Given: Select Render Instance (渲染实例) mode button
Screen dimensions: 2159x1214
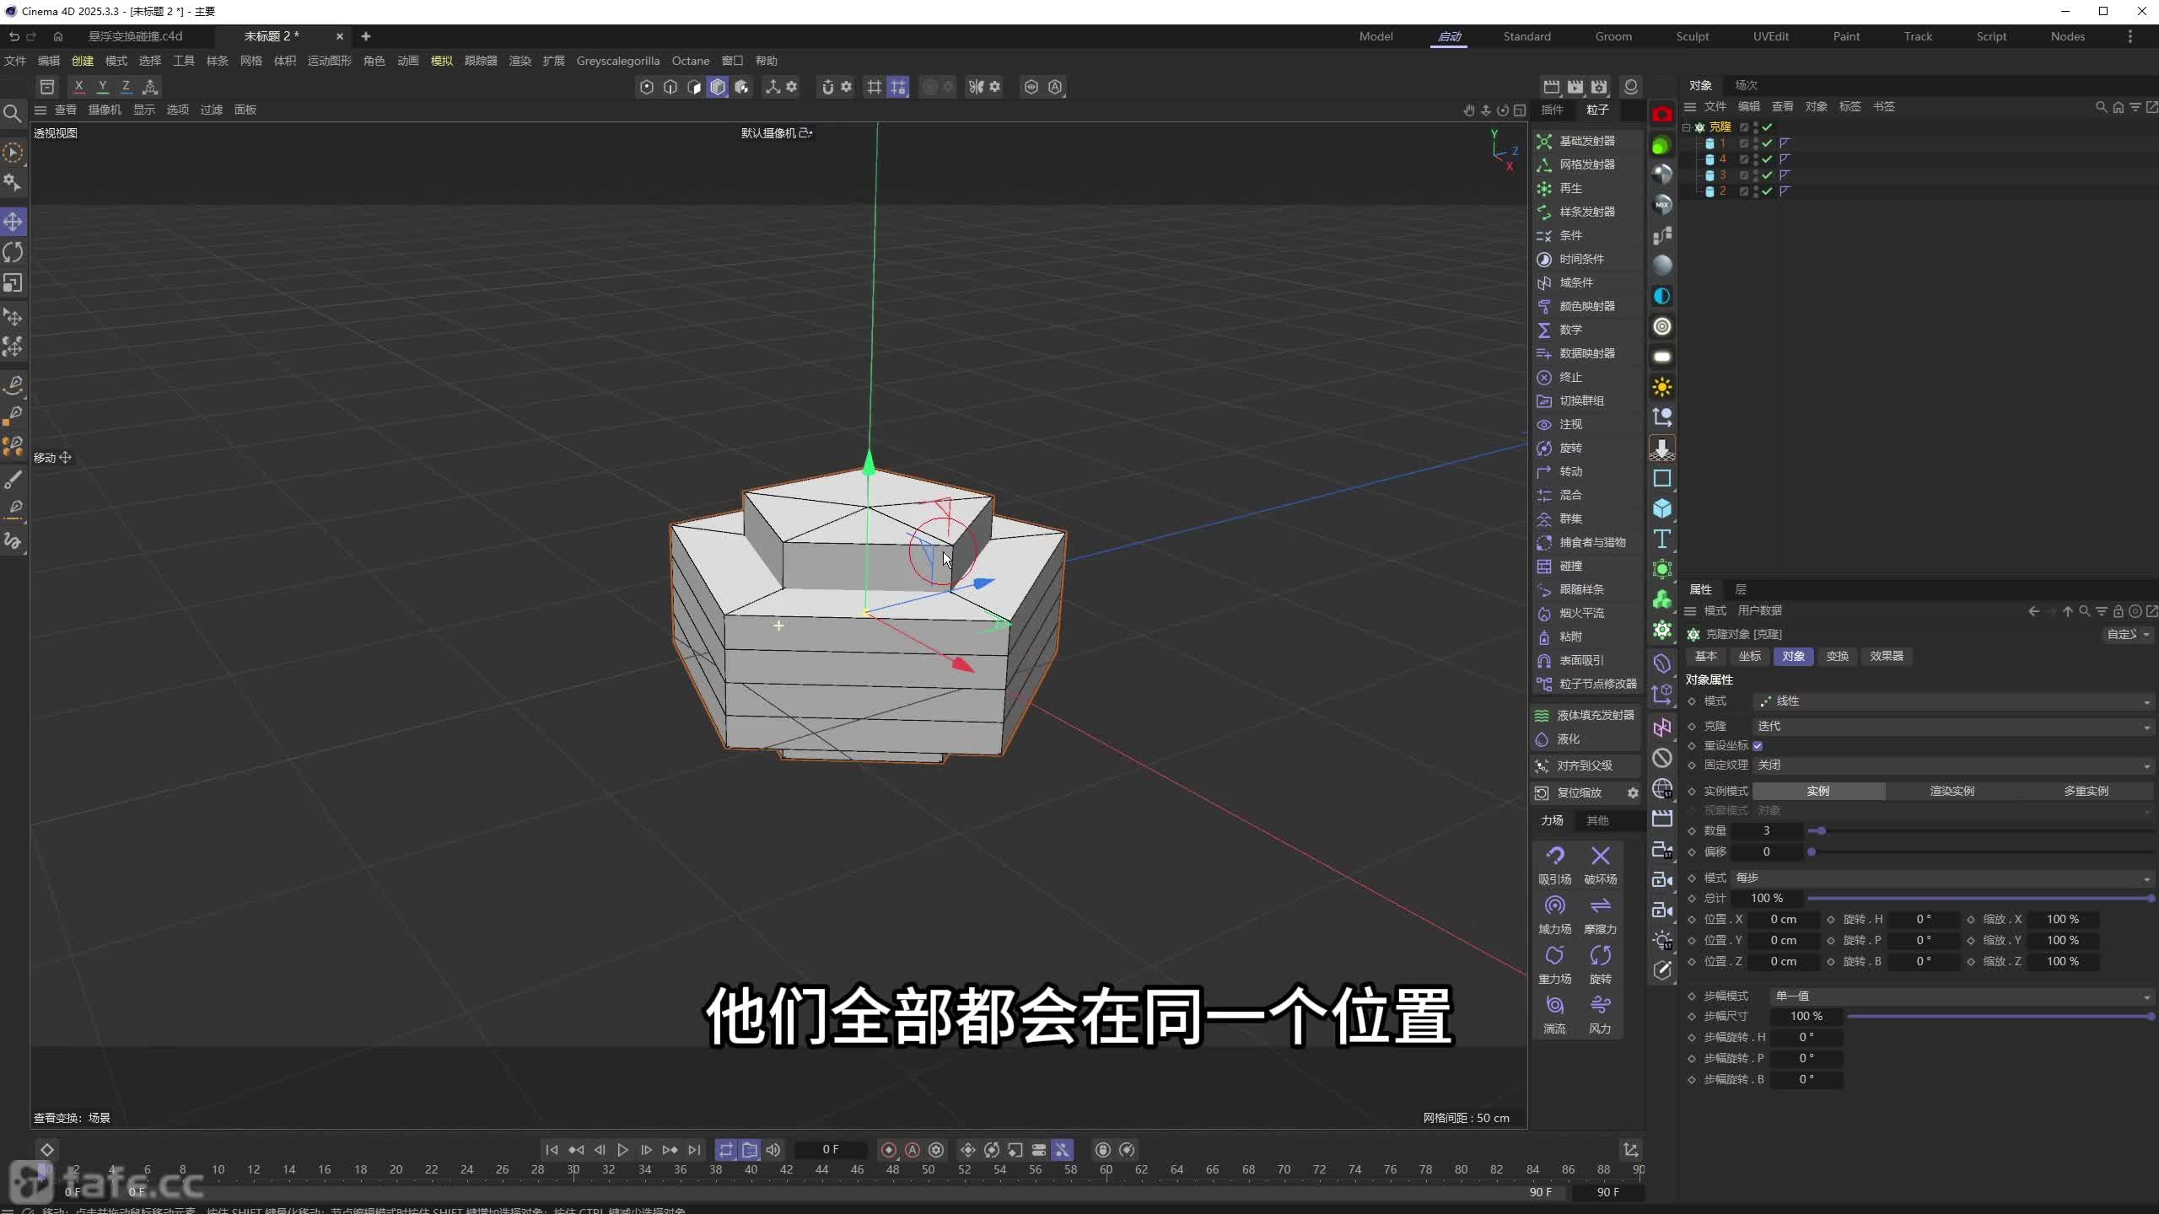Looking at the screenshot, I should point(1952,791).
